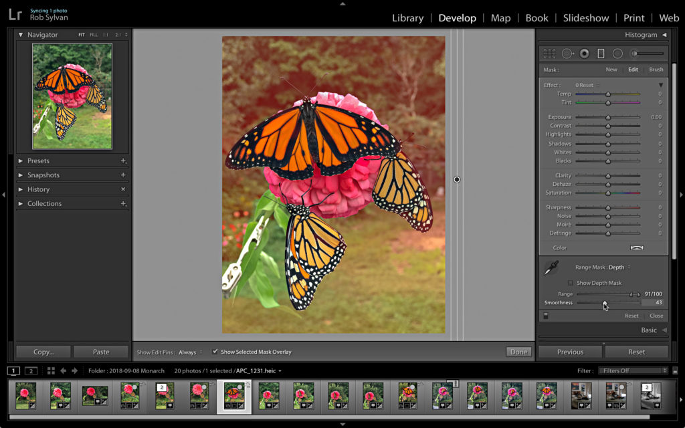This screenshot has height=428, width=685.
Task: Activate the Red Eye Correction tool
Action: click(x=584, y=53)
